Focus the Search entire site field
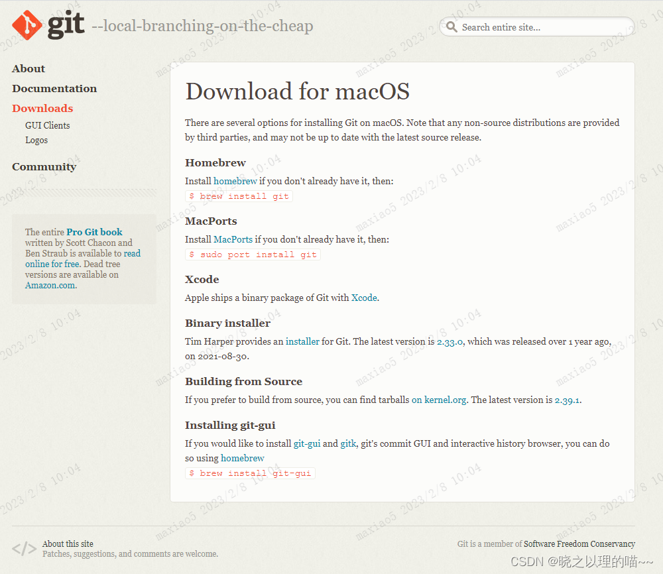Image resolution: width=663 pixels, height=574 pixels. 537,27
